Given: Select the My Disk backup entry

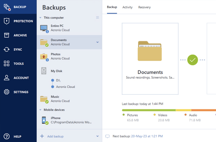Looking at the screenshot, I should (70, 71).
